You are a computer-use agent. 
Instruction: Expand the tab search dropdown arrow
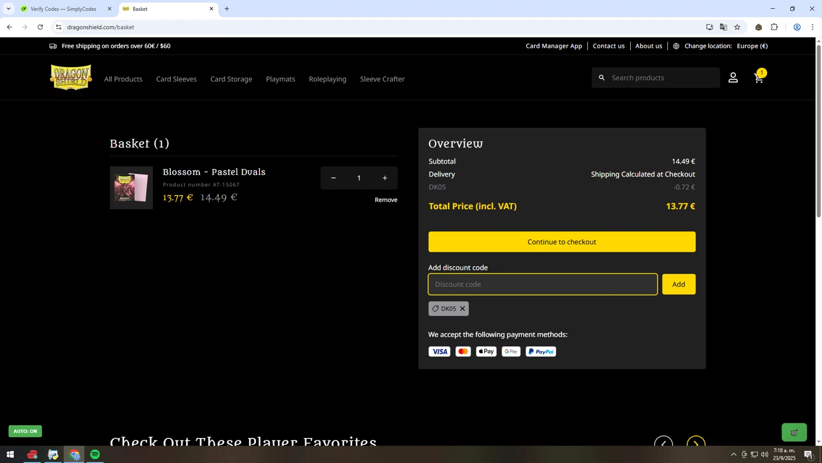tap(8, 9)
